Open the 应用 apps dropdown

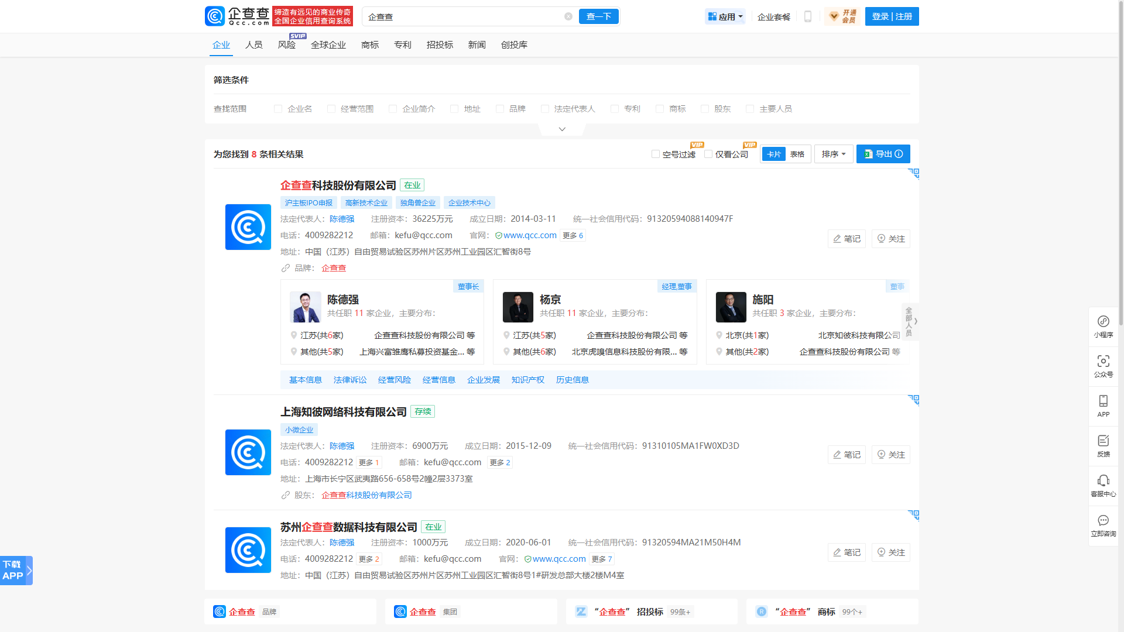(x=725, y=16)
